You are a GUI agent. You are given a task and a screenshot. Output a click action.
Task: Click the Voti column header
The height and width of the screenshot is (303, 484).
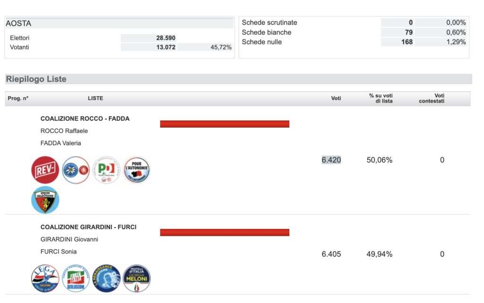click(336, 98)
